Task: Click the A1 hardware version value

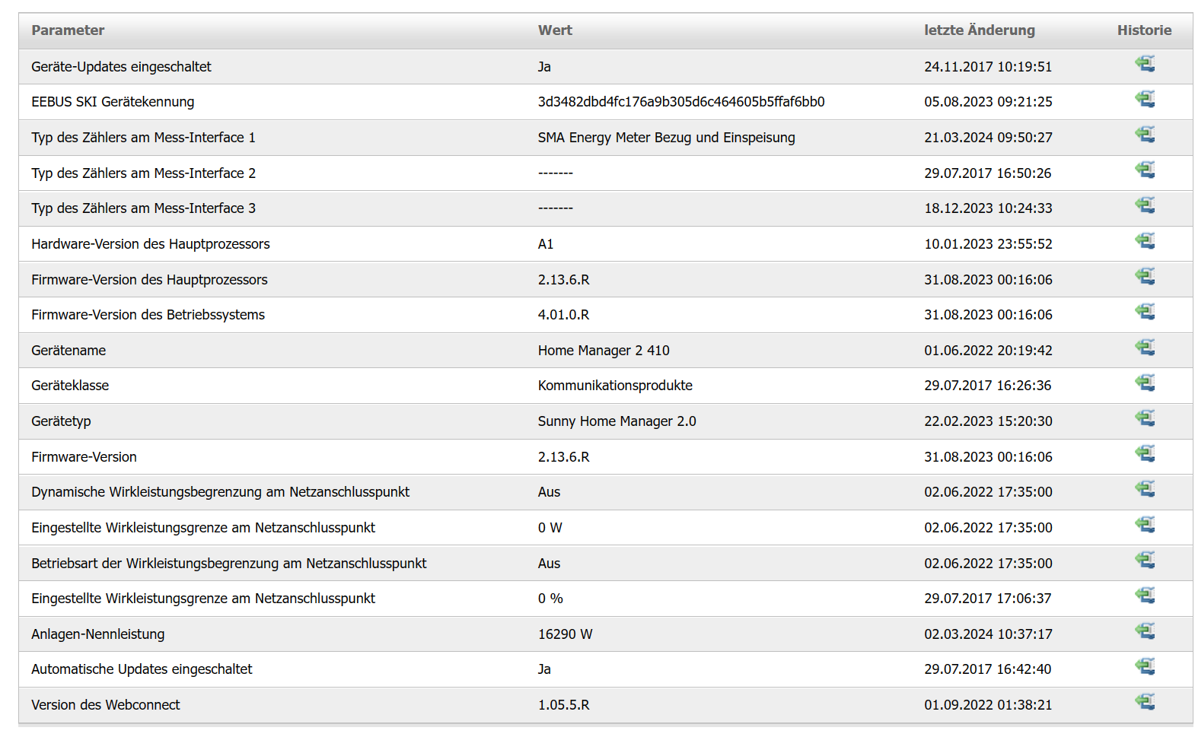Action: (546, 244)
